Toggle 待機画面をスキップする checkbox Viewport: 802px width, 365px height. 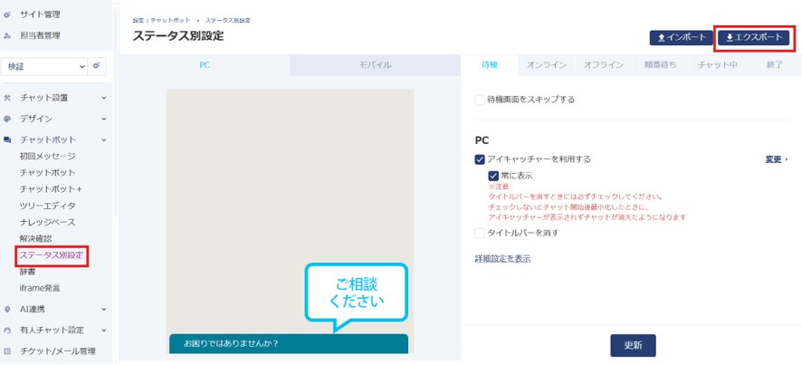pos(480,100)
